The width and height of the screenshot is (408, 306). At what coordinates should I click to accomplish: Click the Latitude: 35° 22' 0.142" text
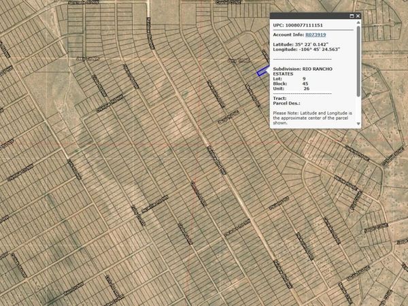coord(301,44)
